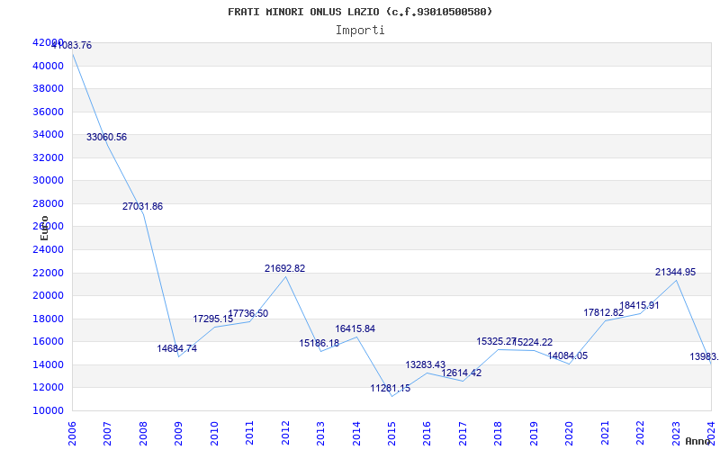This screenshot has height=450, width=720.
Task: Click the x-axis year 2020
Action: (570, 434)
